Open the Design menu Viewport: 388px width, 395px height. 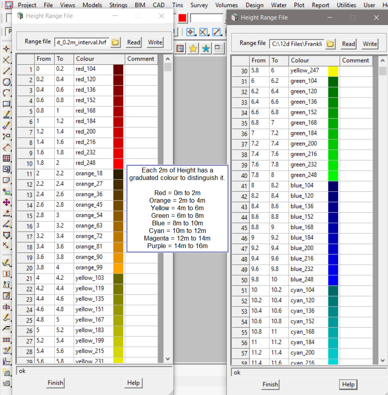(254, 5)
